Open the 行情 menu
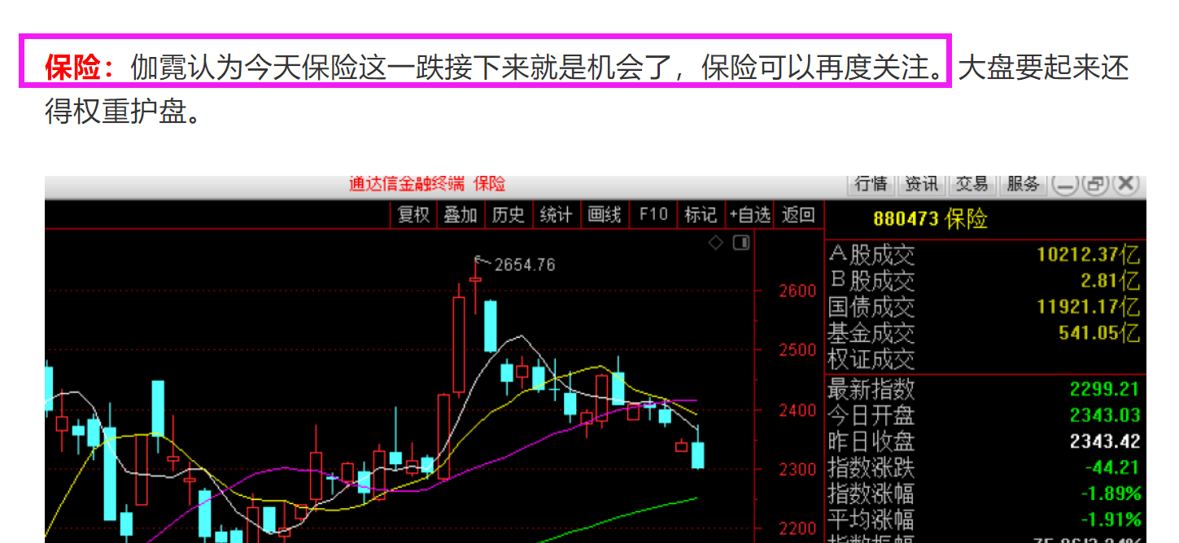 pos(871,185)
